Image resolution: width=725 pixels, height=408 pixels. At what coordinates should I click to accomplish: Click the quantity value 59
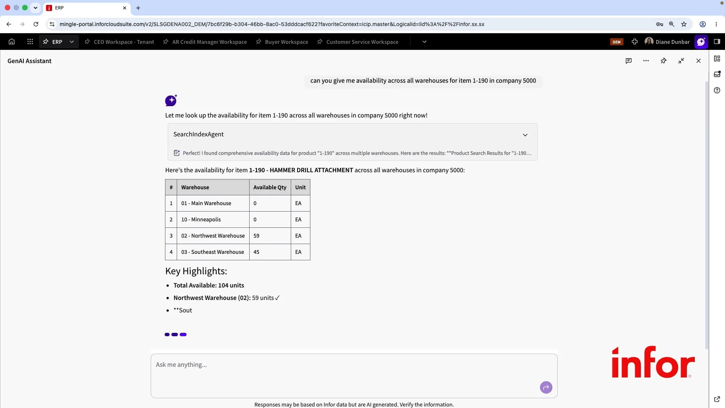(256, 236)
